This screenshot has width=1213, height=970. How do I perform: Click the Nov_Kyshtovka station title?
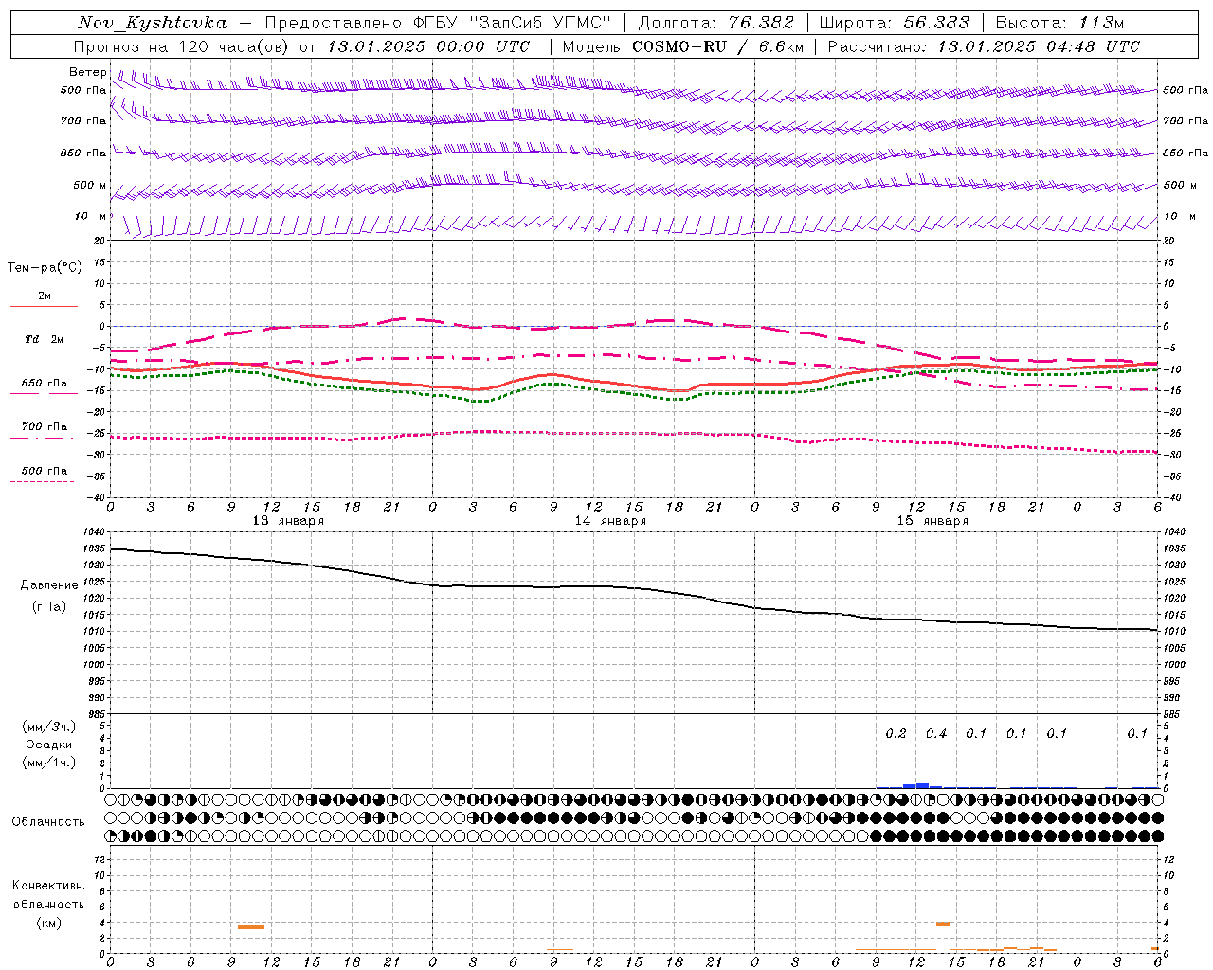153,23
